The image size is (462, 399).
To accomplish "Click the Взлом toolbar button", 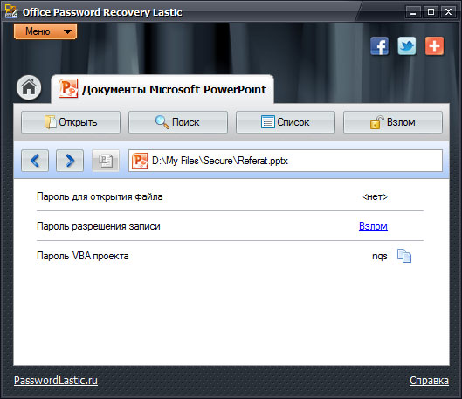I will click(x=393, y=122).
